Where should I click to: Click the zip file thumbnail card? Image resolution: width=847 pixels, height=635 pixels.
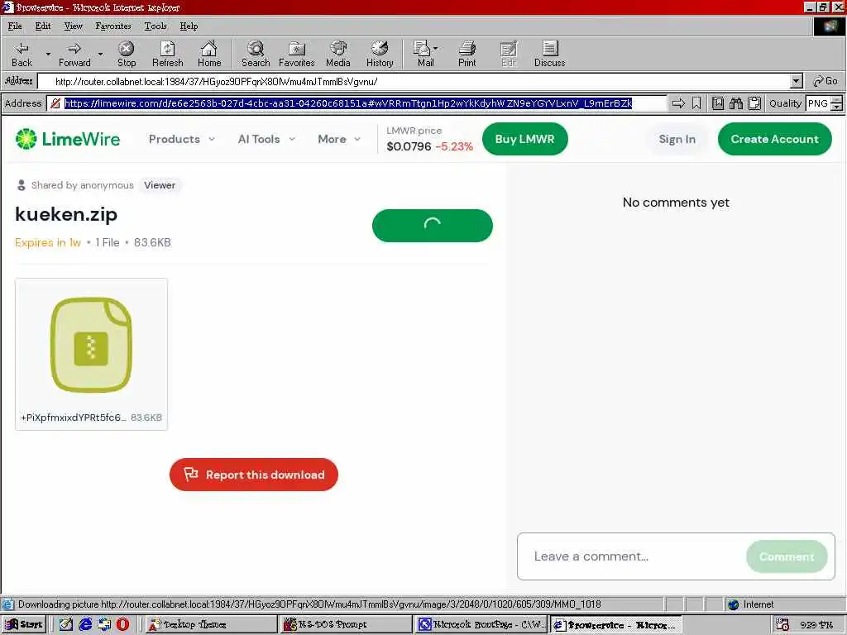coord(91,354)
